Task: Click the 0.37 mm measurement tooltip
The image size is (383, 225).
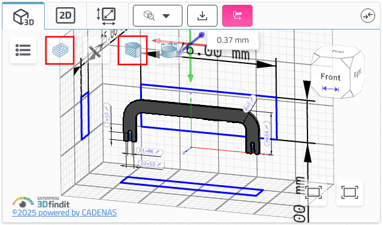Action: [x=233, y=40]
